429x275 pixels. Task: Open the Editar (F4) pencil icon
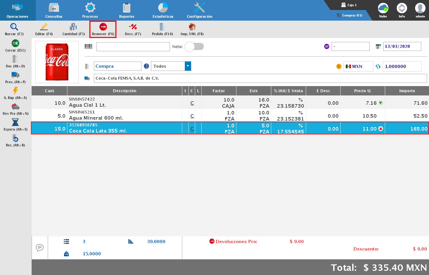coord(44,29)
